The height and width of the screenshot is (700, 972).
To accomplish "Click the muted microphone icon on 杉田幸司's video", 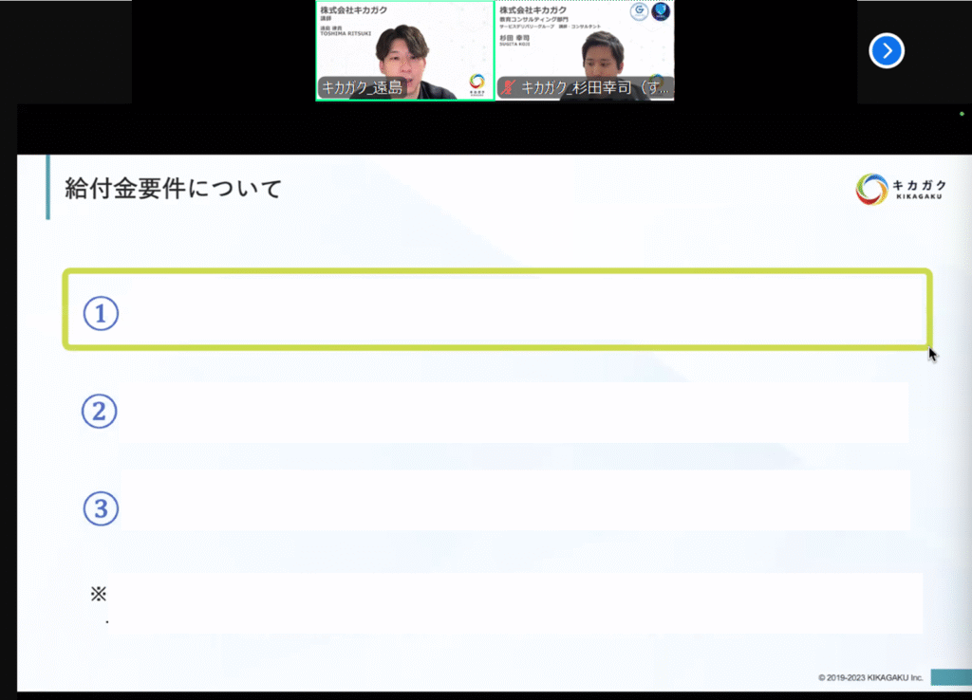I will click(509, 88).
